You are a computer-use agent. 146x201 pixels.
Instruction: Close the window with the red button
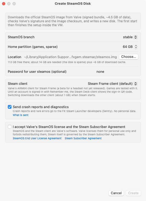point(4,4)
